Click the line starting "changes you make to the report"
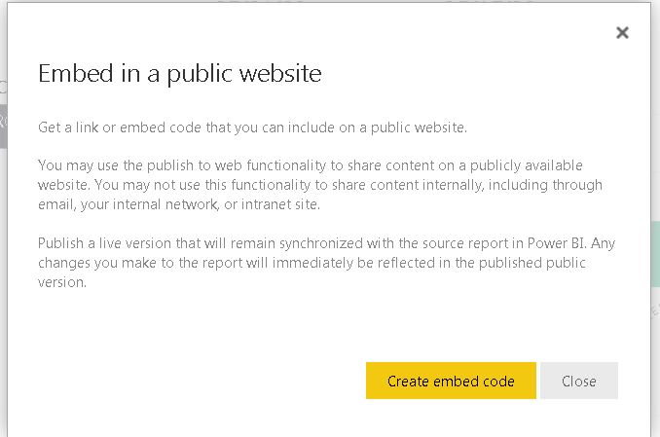 [x=312, y=263]
